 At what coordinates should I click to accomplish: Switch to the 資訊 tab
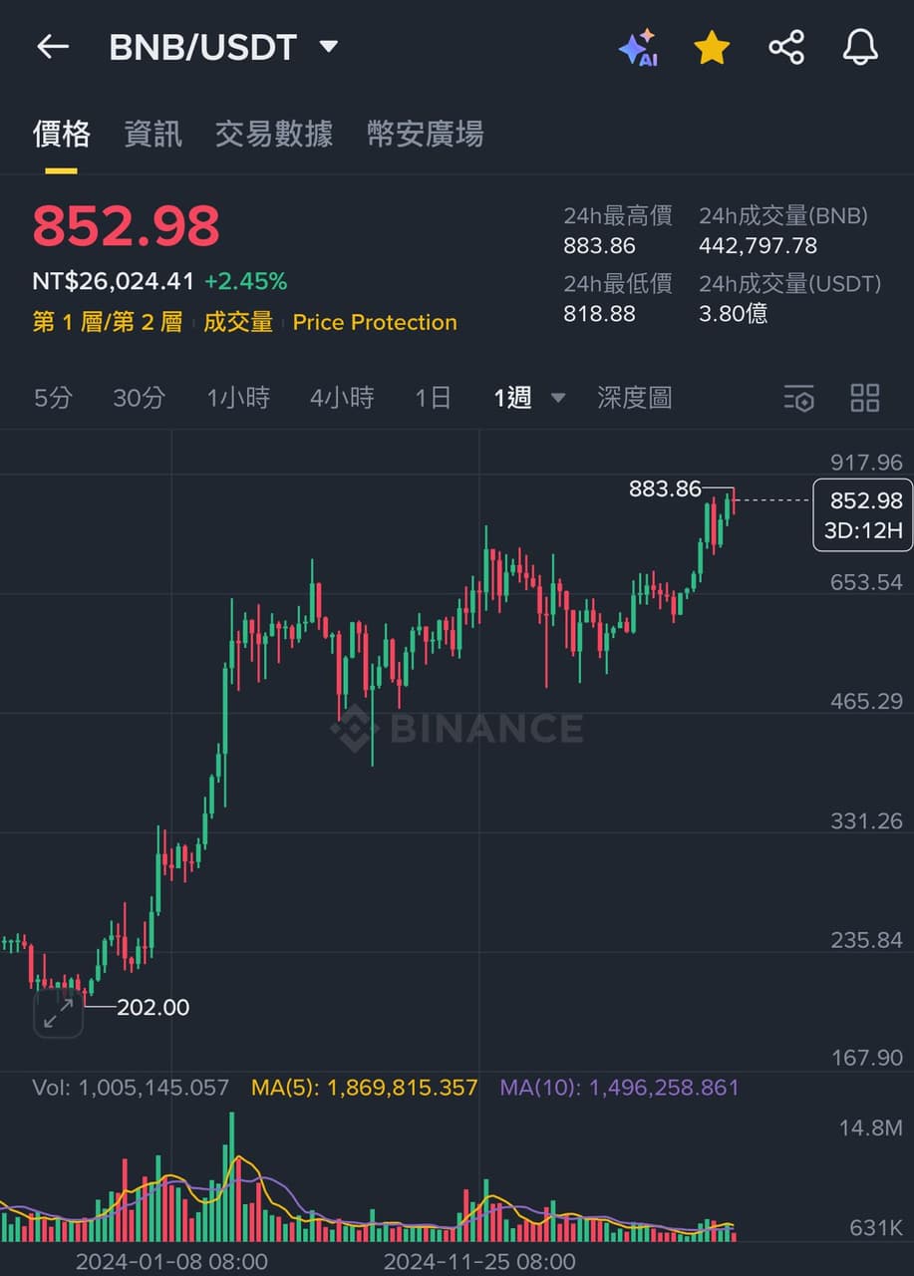[x=152, y=134]
